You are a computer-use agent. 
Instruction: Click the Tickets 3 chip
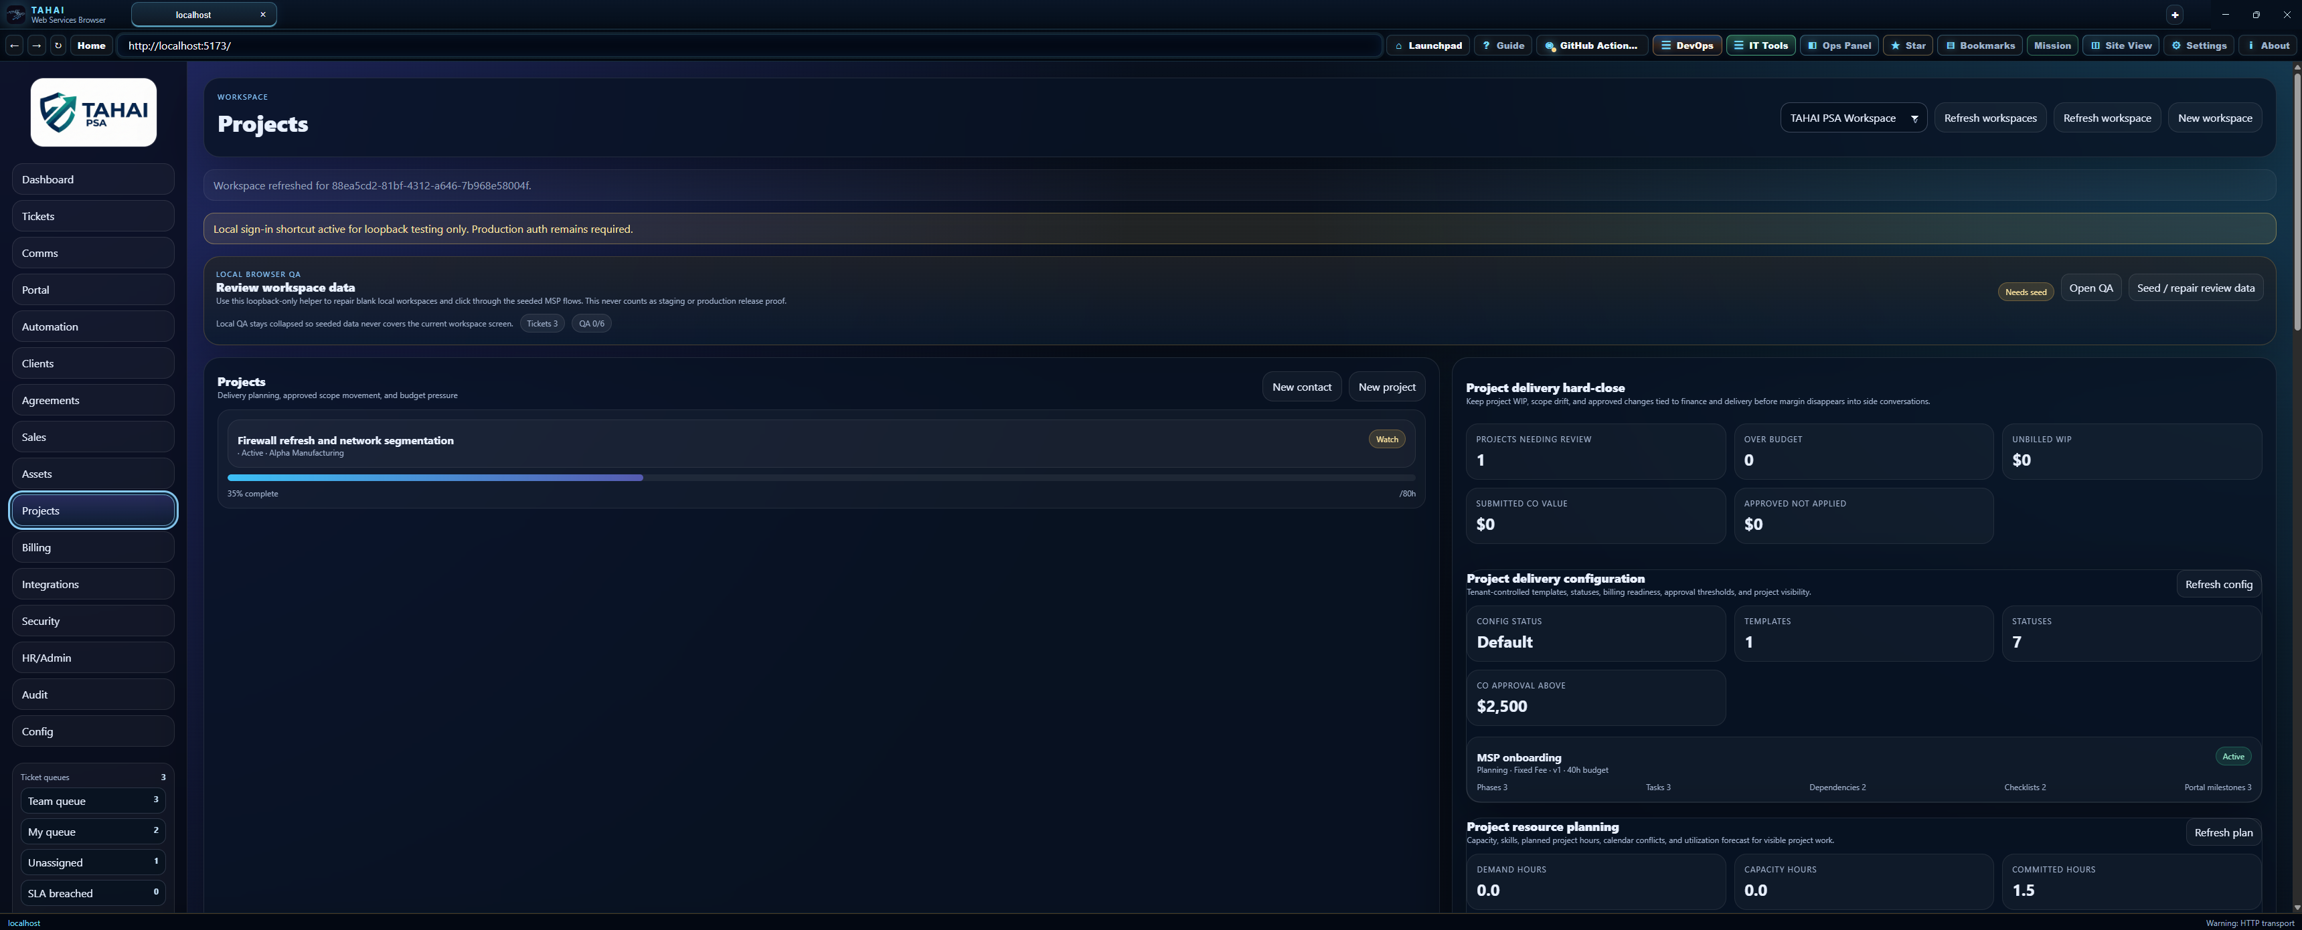click(542, 323)
